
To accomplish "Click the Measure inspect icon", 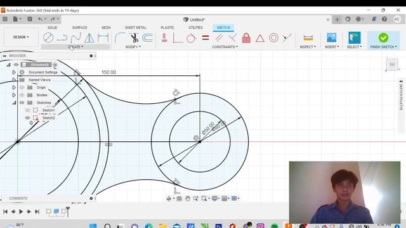I will click(x=308, y=38).
